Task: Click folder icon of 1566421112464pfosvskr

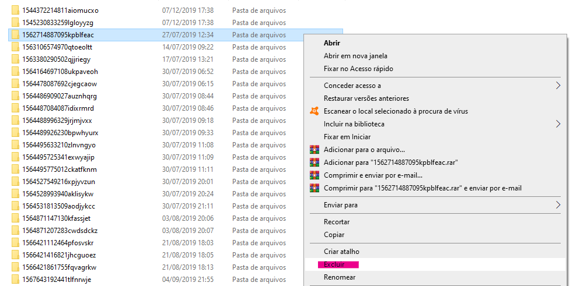Action: coord(15,243)
